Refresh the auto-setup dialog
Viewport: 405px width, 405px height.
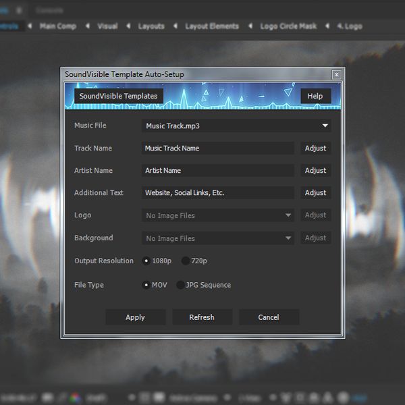pyautogui.click(x=202, y=317)
